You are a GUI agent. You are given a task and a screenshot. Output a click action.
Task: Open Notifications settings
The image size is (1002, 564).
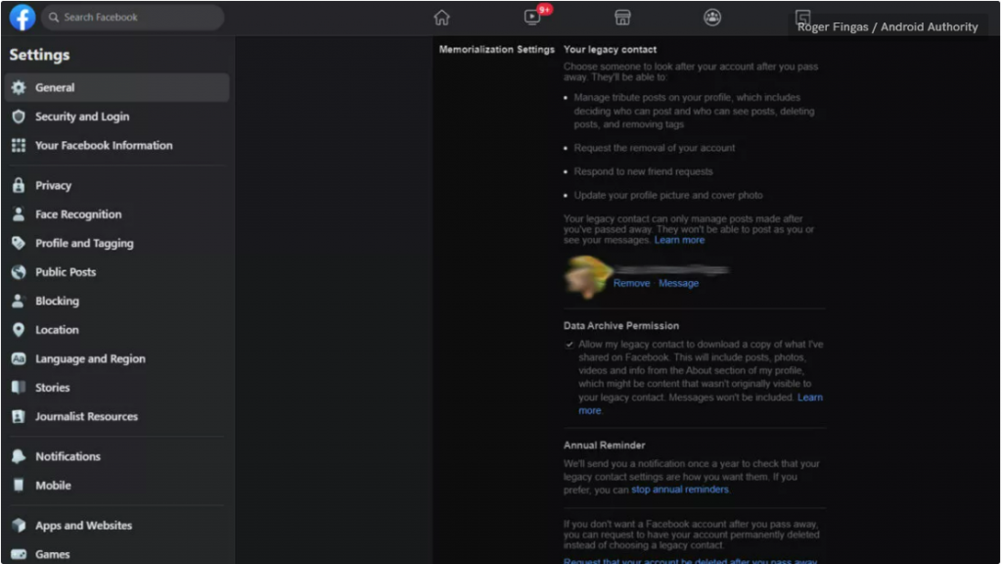pos(117,456)
